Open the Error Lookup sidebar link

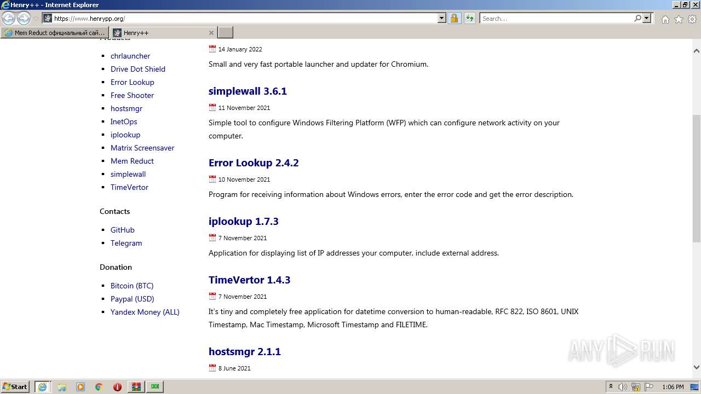coord(133,82)
